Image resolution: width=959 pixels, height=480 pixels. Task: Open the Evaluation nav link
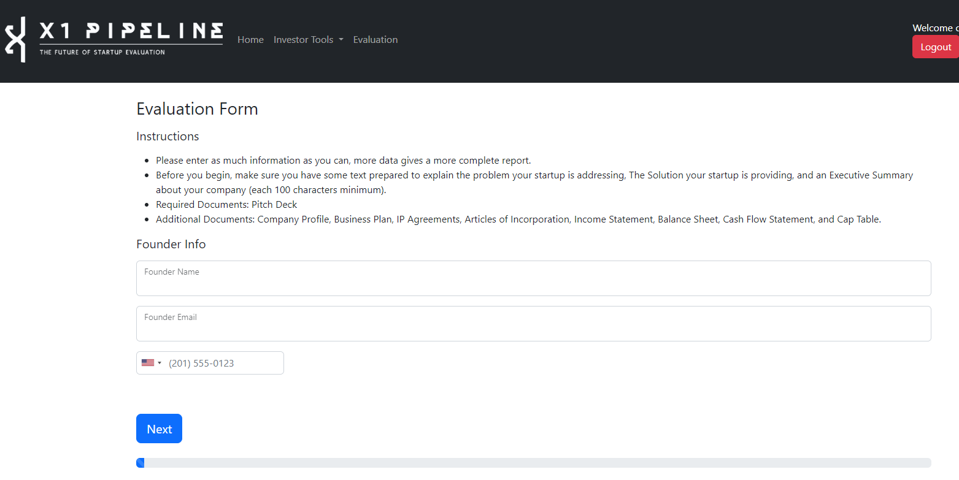376,40
